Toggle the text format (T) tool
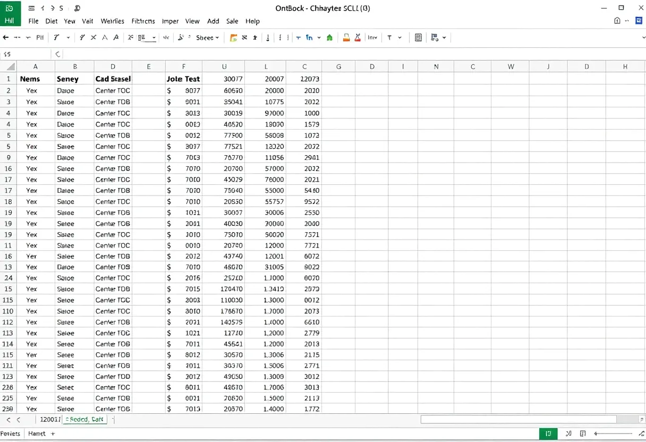This screenshot has height=442, width=646. pos(389,37)
